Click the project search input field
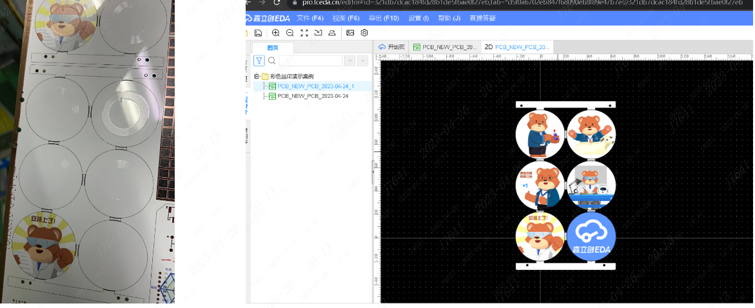Image resolution: width=755 pixels, height=308 pixels. point(310,61)
